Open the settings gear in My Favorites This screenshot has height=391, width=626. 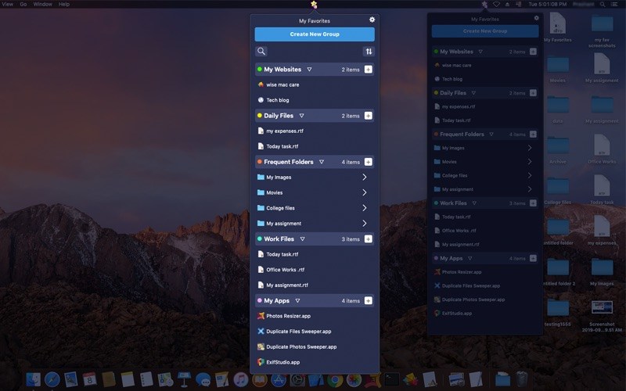coord(372,20)
